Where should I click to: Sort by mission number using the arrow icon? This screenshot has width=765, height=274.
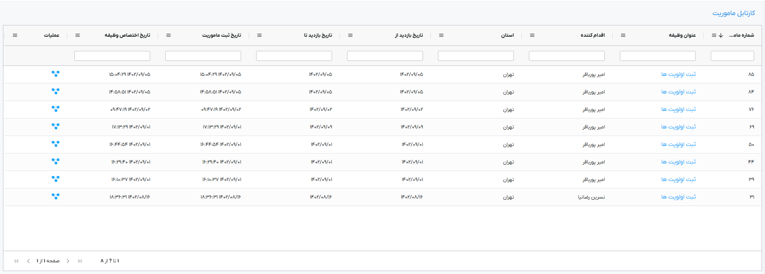[x=721, y=35]
